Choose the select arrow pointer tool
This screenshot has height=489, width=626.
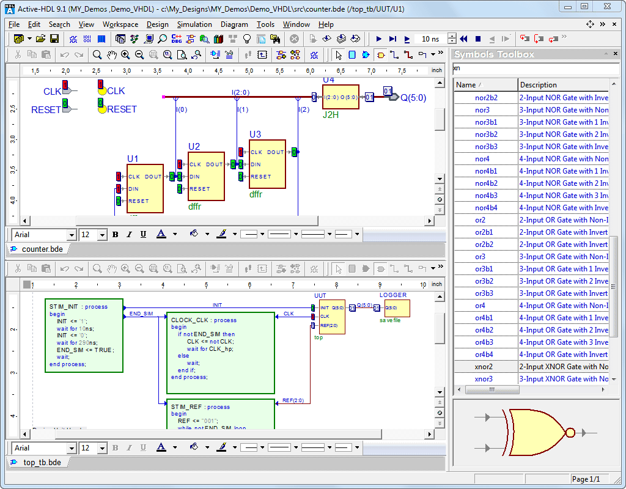click(339, 54)
